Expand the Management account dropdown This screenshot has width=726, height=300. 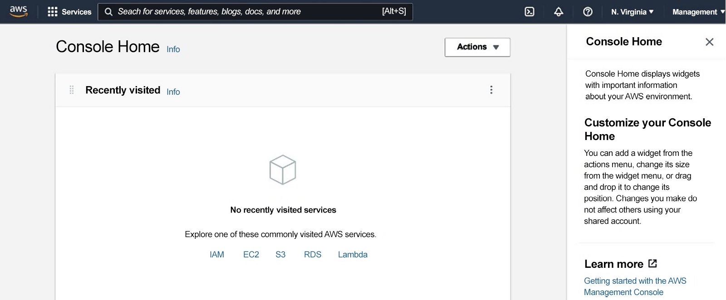pos(698,12)
